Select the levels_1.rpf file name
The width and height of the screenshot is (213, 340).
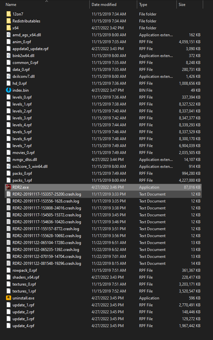point(22,104)
